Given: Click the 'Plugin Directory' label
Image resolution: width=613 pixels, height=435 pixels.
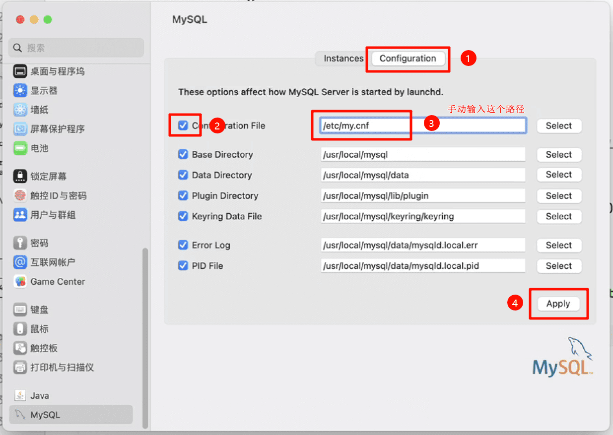Looking at the screenshot, I should click(225, 195).
